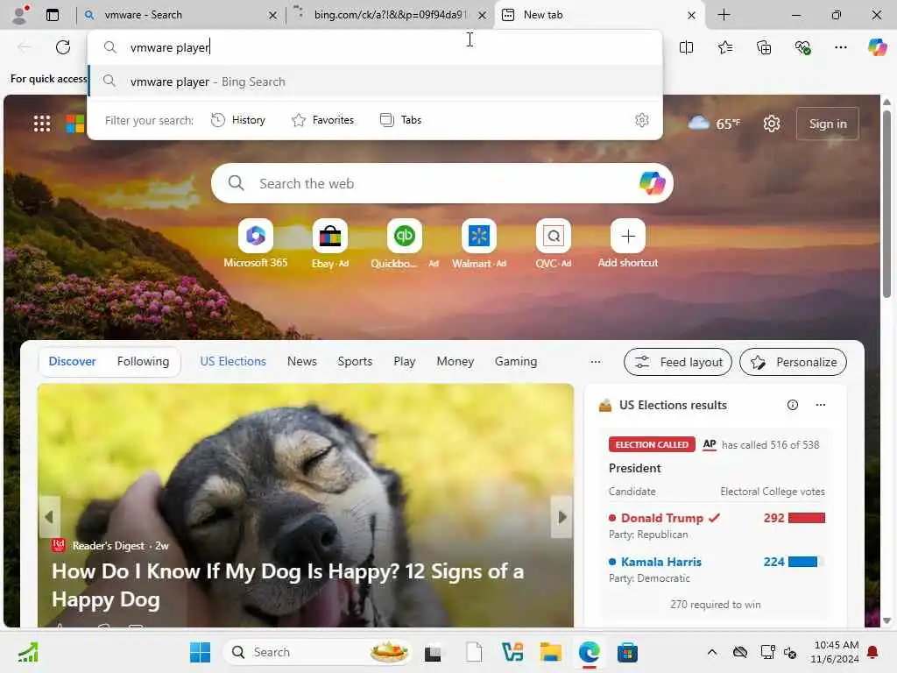Click the Sign in button
Image resolution: width=897 pixels, height=673 pixels.
pos(827,124)
